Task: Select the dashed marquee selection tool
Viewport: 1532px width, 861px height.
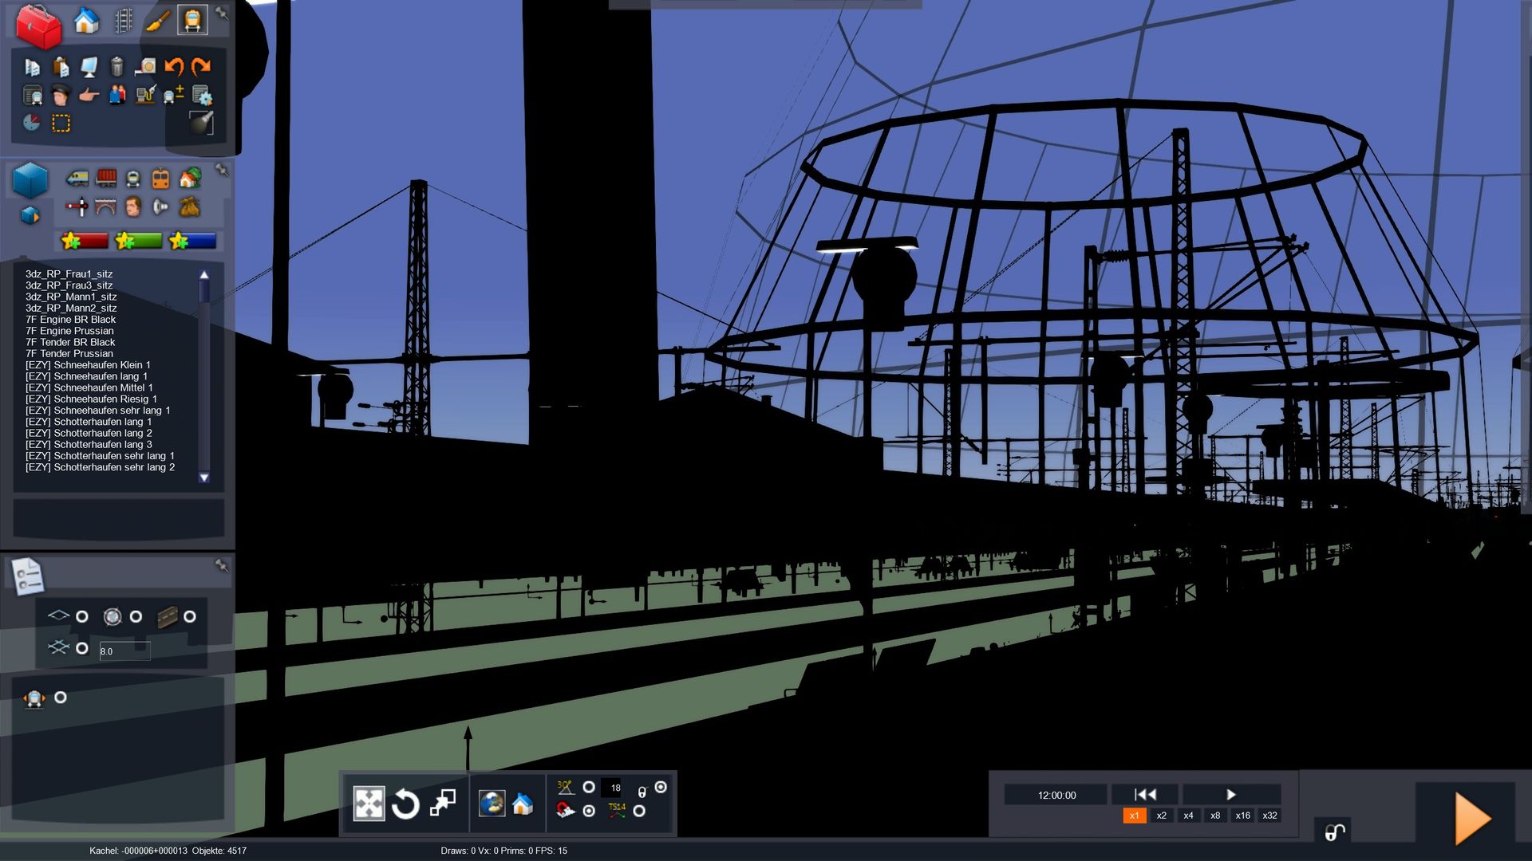Action: 61,123
